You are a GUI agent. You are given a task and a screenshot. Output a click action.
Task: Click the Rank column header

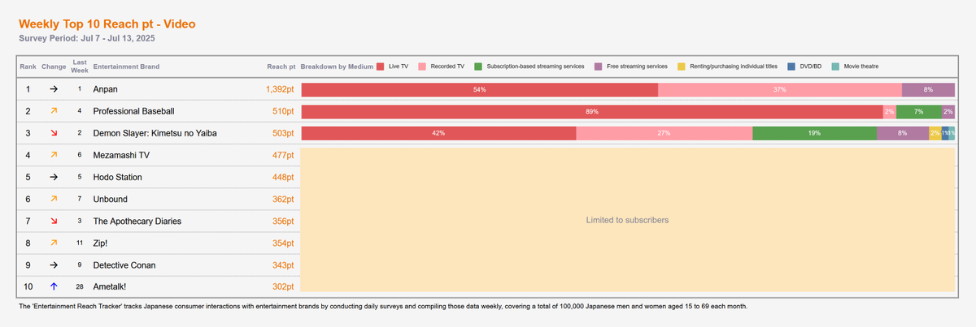pos(28,66)
